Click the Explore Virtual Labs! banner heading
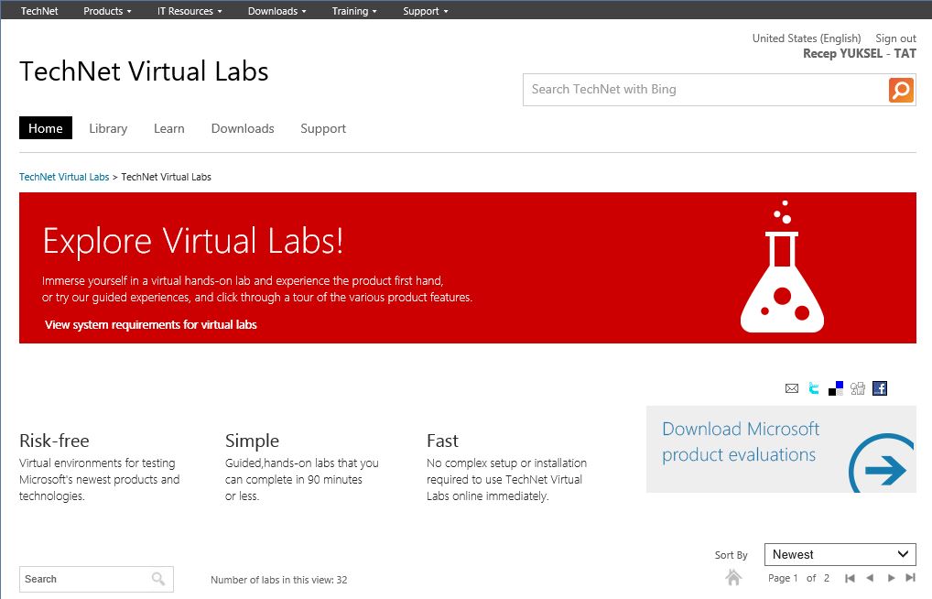 (x=193, y=241)
